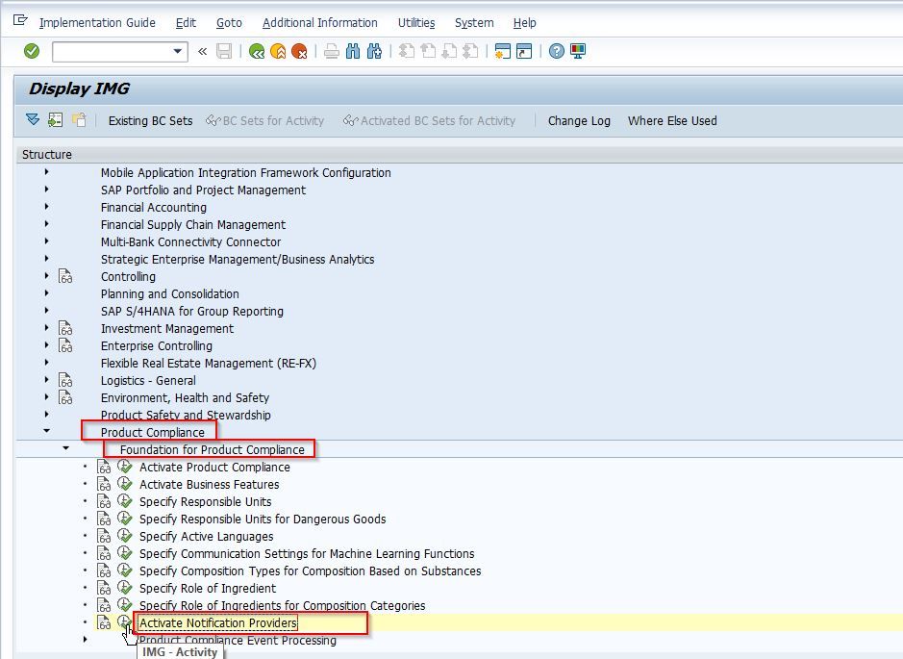The height and width of the screenshot is (659, 903).
Task: Execute the Specify Active Languages activity
Action: [x=125, y=536]
